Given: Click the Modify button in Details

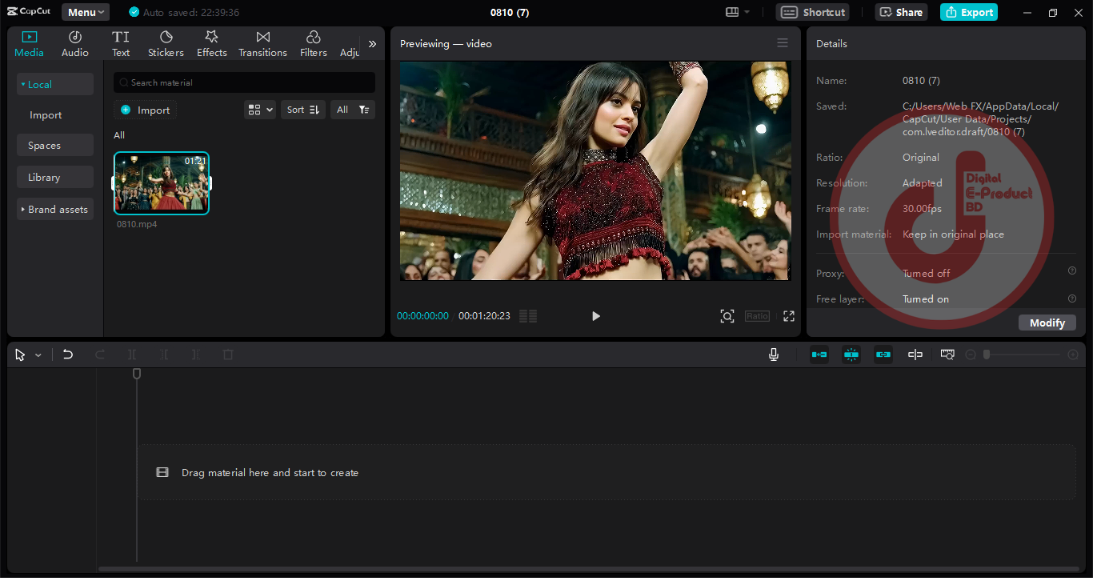Looking at the screenshot, I should pos(1047,323).
